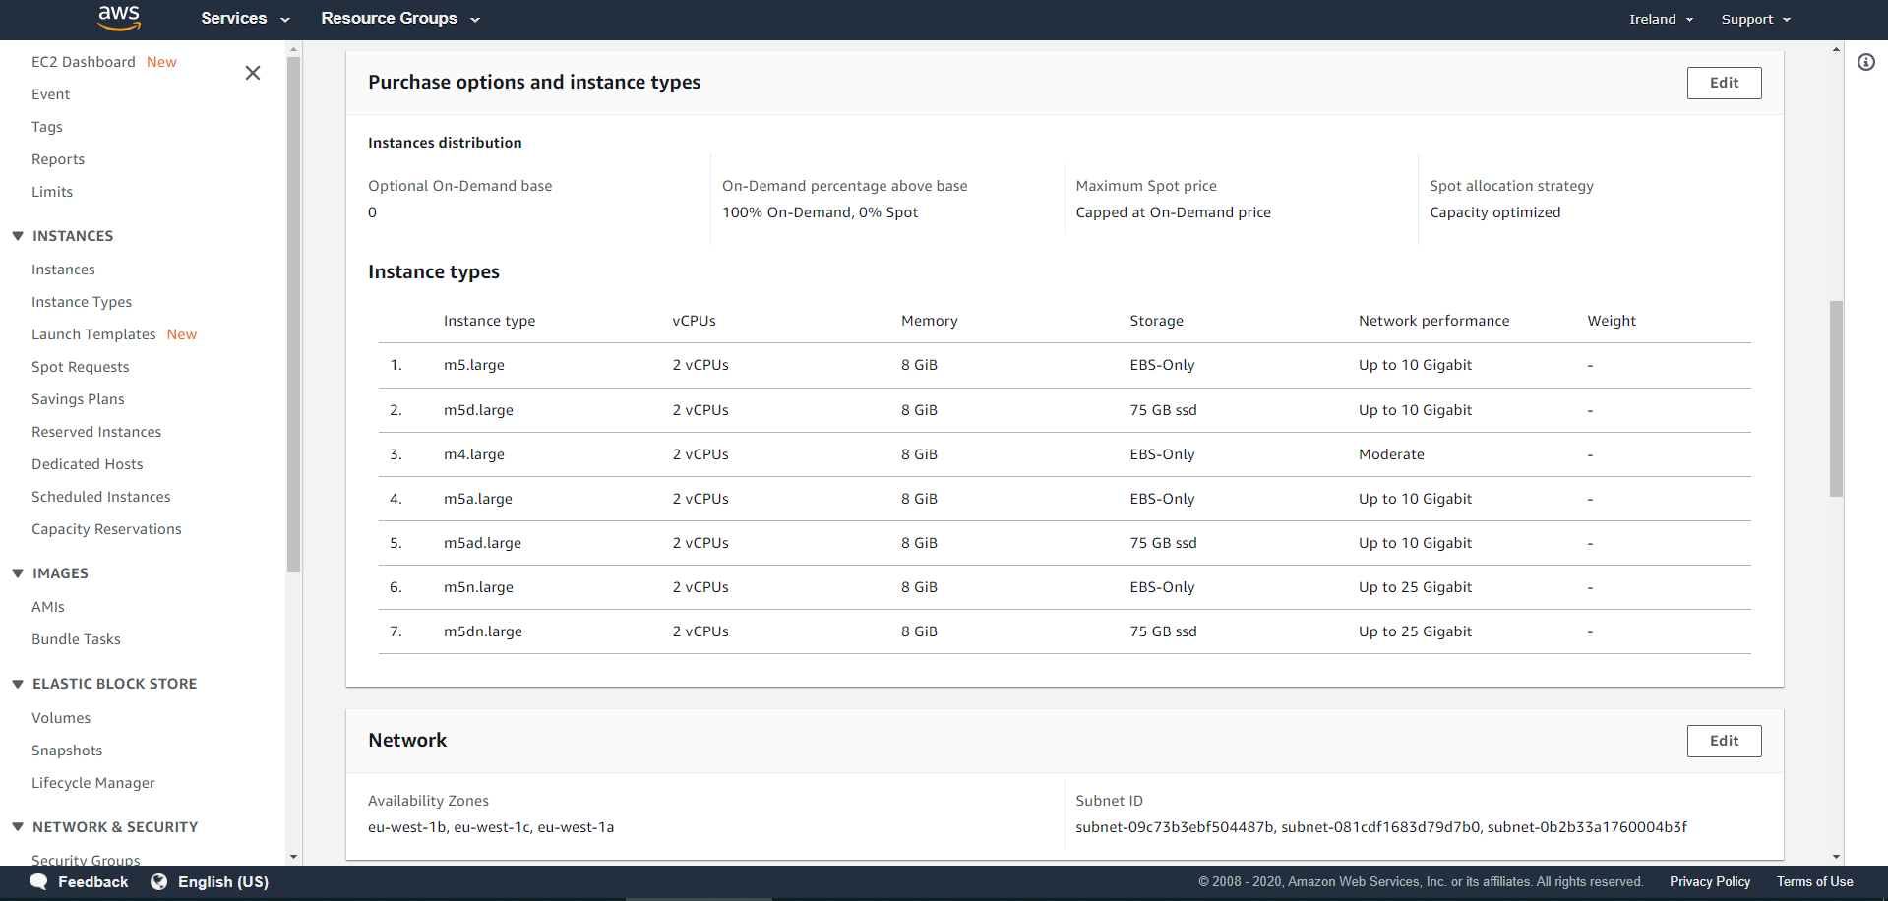Open Instance Types page
The width and height of the screenshot is (1888, 901).
coord(82,302)
